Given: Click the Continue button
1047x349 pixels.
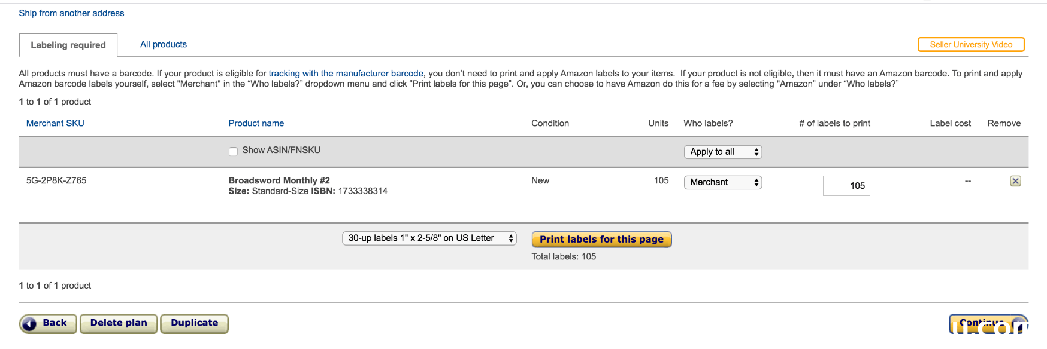Looking at the screenshot, I should [x=988, y=324].
